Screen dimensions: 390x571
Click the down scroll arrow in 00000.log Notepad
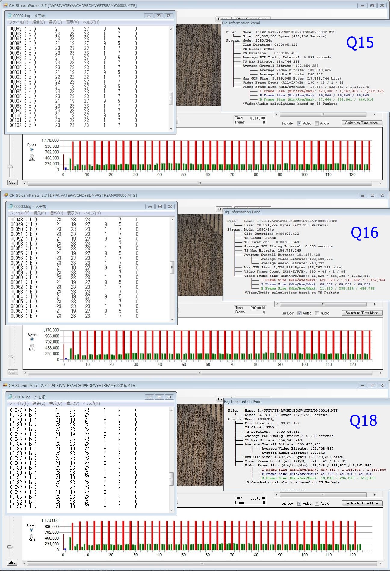click(x=172, y=319)
